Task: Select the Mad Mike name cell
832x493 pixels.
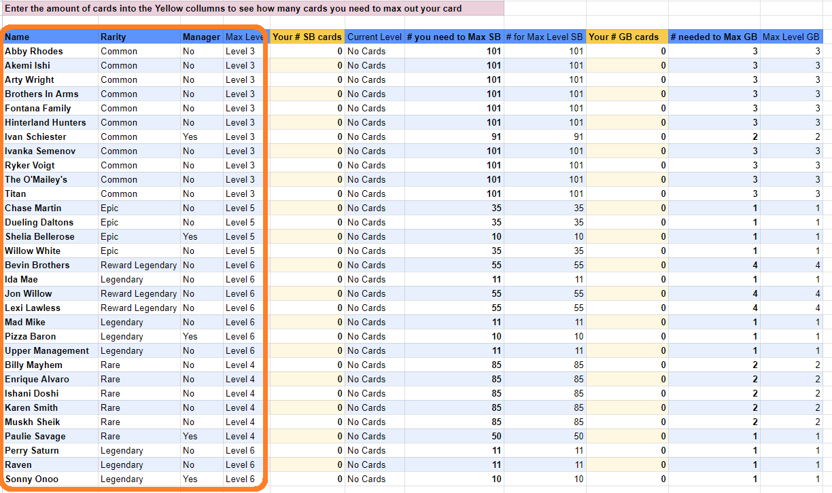Action: click(x=51, y=322)
